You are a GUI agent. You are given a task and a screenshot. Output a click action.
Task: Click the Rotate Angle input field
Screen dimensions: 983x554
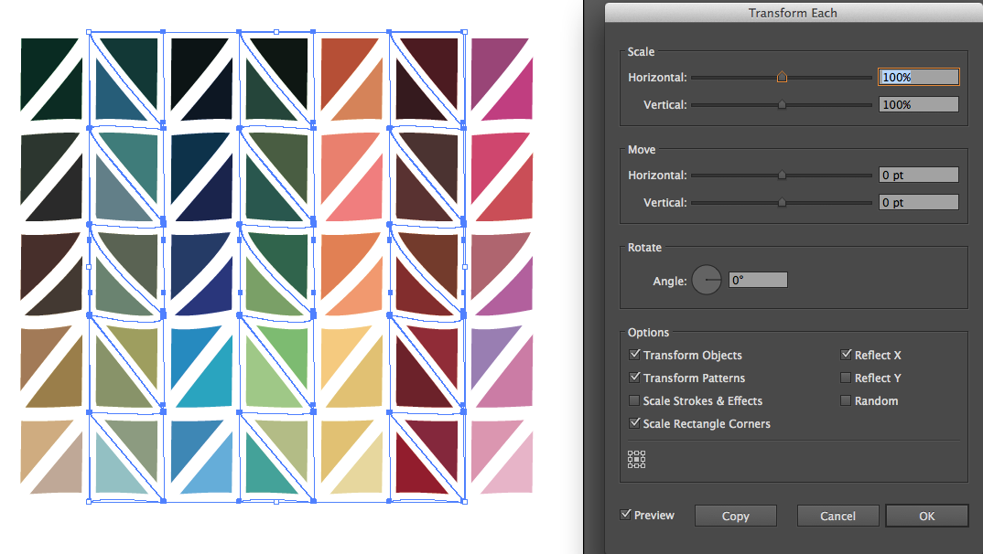[x=757, y=280]
